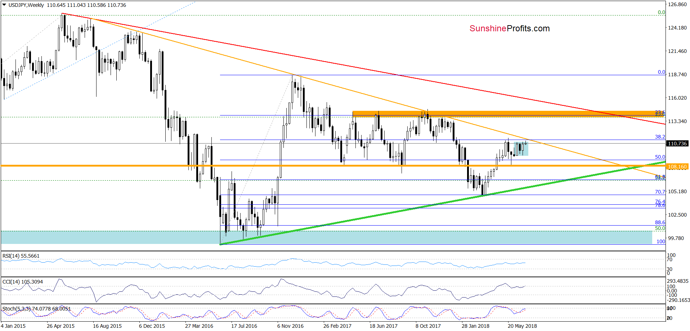Select the price scale value 105.180
Image resolution: width=690 pixels, height=331 pixels.
pyautogui.click(x=677, y=191)
